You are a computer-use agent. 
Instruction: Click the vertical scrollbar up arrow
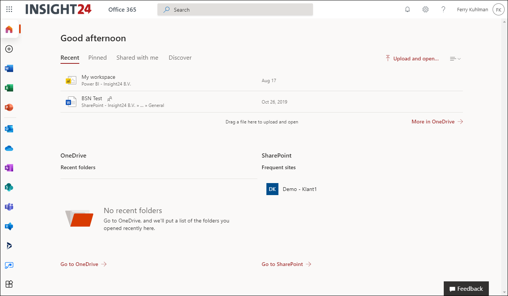coord(505,22)
